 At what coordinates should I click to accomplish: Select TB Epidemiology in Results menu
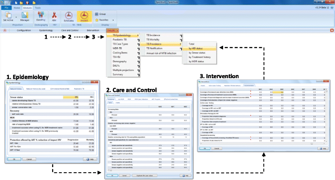pyautogui.click(x=123, y=35)
